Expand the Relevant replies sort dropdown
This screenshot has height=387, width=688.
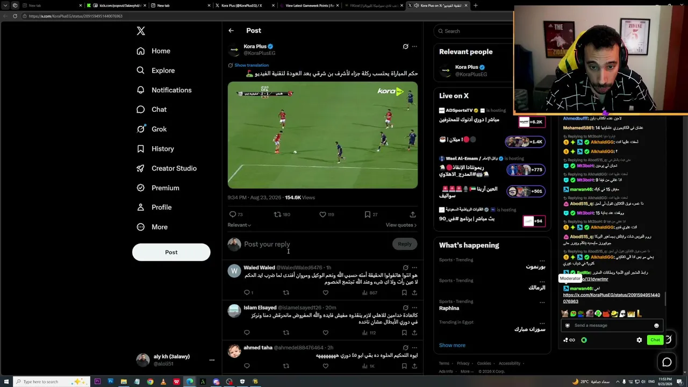click(x=239, y=225)
